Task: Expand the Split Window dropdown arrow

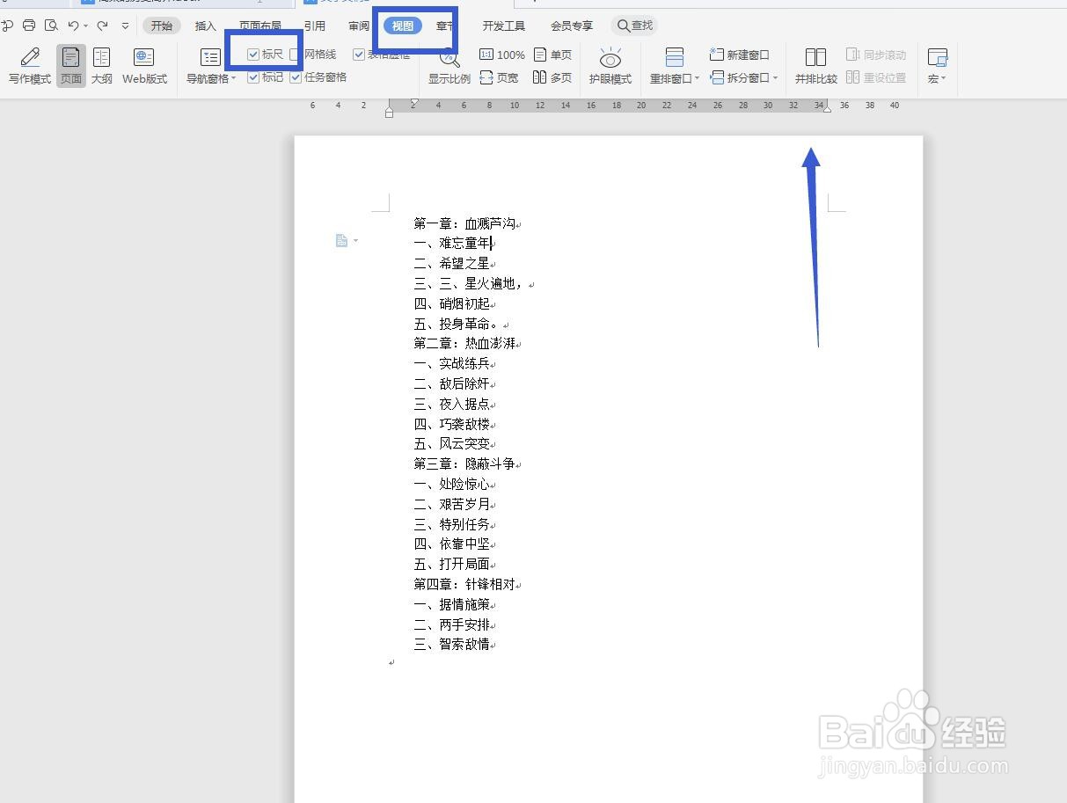Action: coord(775,77)
